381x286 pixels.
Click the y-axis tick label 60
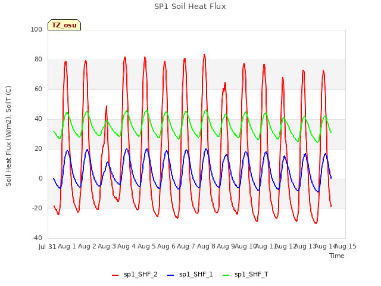pos(38,89)
